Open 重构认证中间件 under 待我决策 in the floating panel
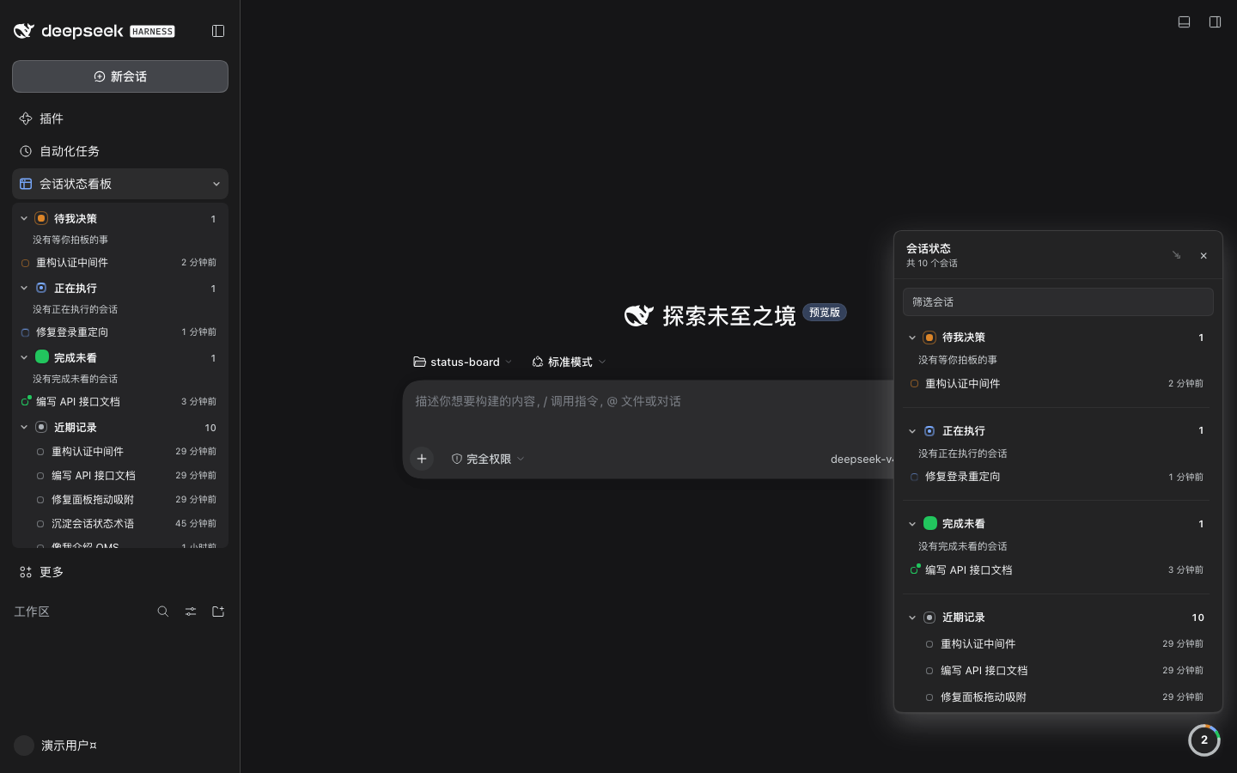Screen dimensions: 1237x773 [x=1058, y=384]
